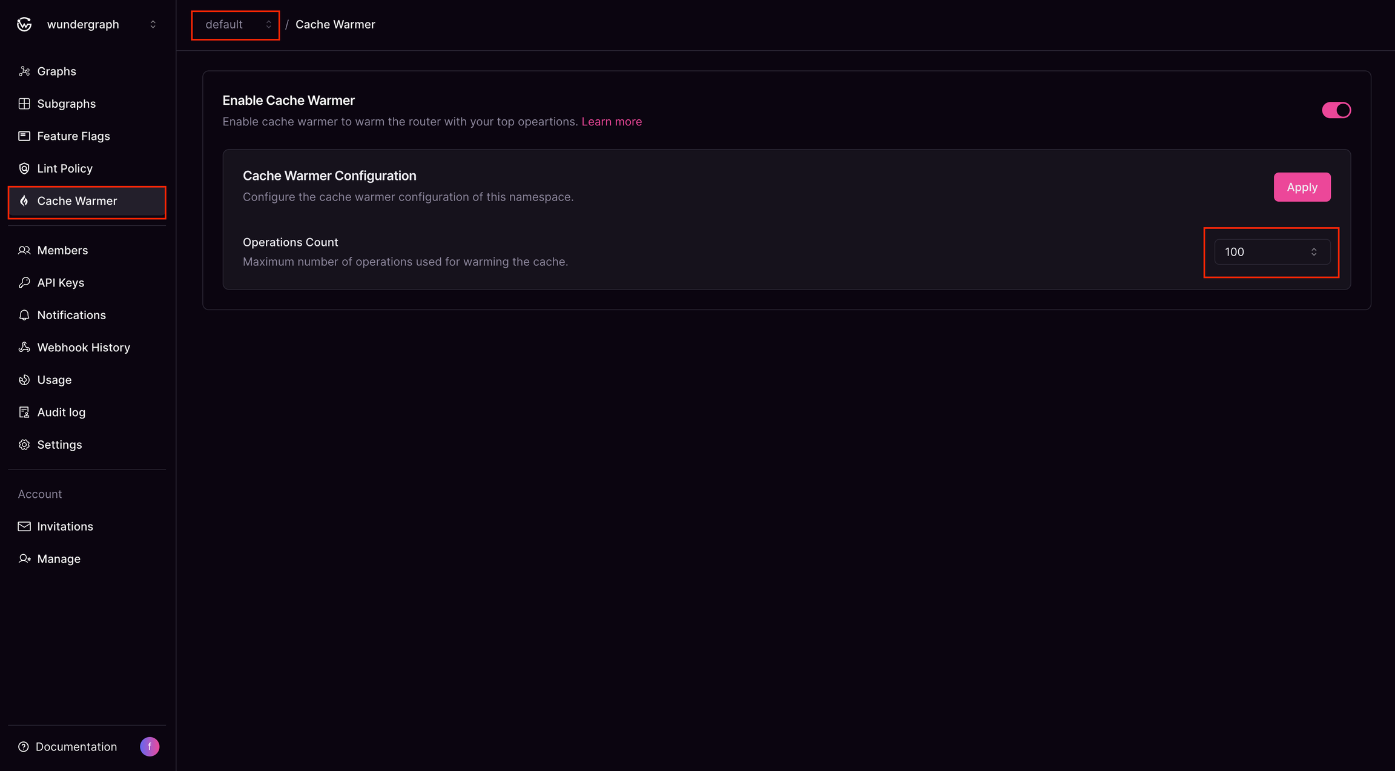Viewport: 1395px width, 771px height.
Task: Open the wundergraph organization switcher
Action: (x=87, y=24)
